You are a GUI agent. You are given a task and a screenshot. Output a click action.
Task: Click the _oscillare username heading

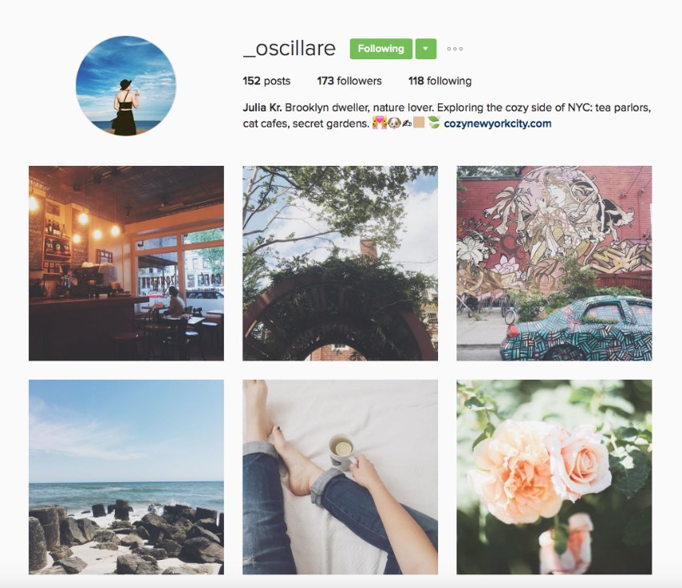[x=289, y=48]
